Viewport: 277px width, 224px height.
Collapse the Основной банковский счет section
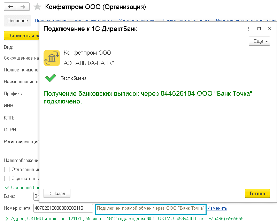(x=7, y=188)
